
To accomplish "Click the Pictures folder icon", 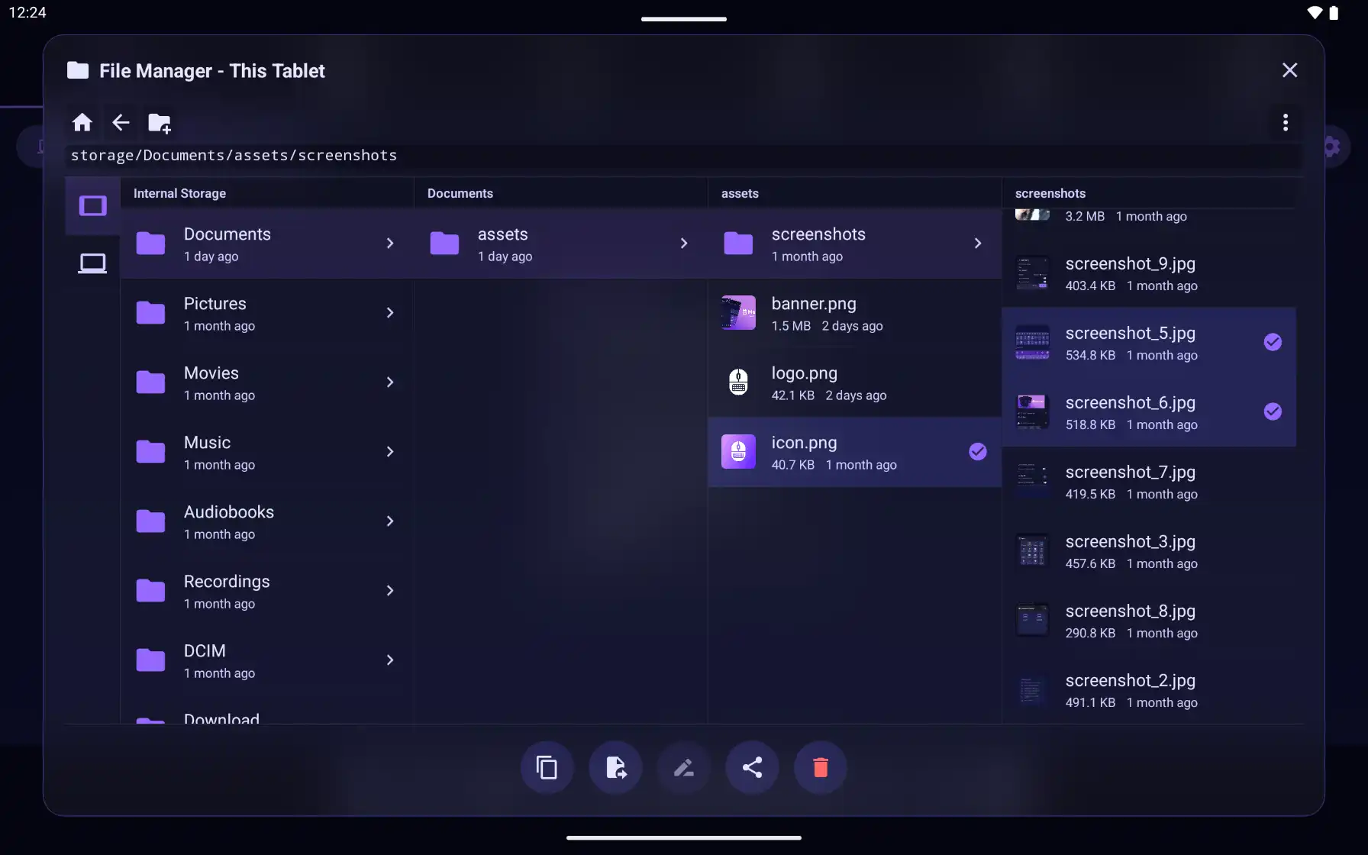I will pos(150,313).
